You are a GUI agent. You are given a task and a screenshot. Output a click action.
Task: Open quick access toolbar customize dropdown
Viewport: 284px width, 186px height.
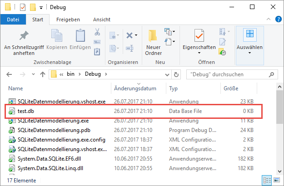(41, 8)
